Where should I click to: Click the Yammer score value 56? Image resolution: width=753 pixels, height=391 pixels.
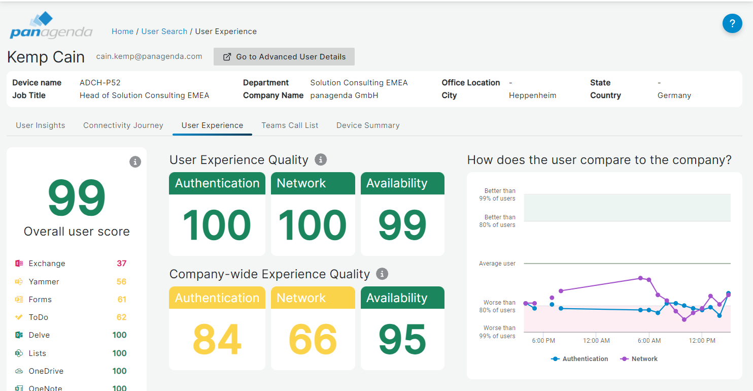point(122,281)
